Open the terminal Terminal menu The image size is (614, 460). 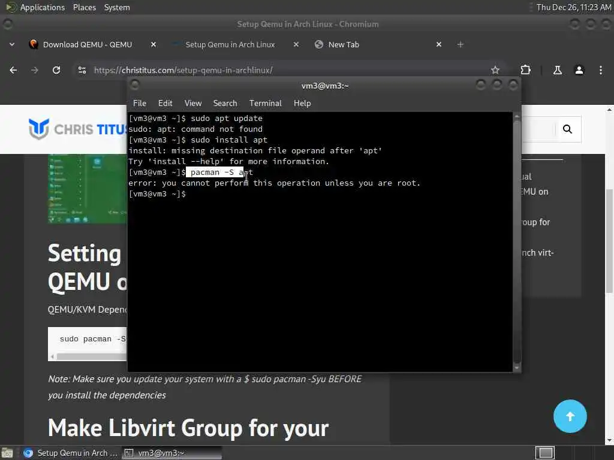[266, 103]
